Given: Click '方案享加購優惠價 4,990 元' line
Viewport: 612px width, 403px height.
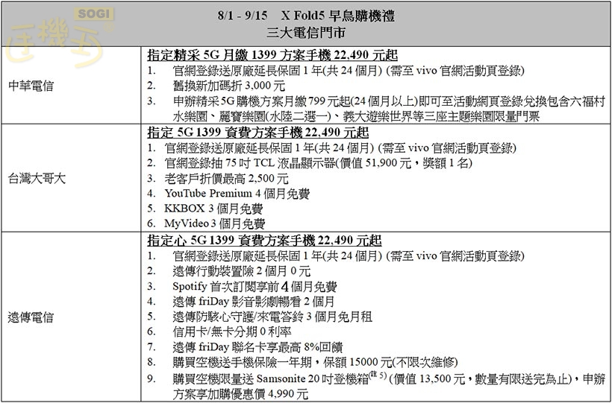Looking at the screenshot, I should [x=240, y=394].
